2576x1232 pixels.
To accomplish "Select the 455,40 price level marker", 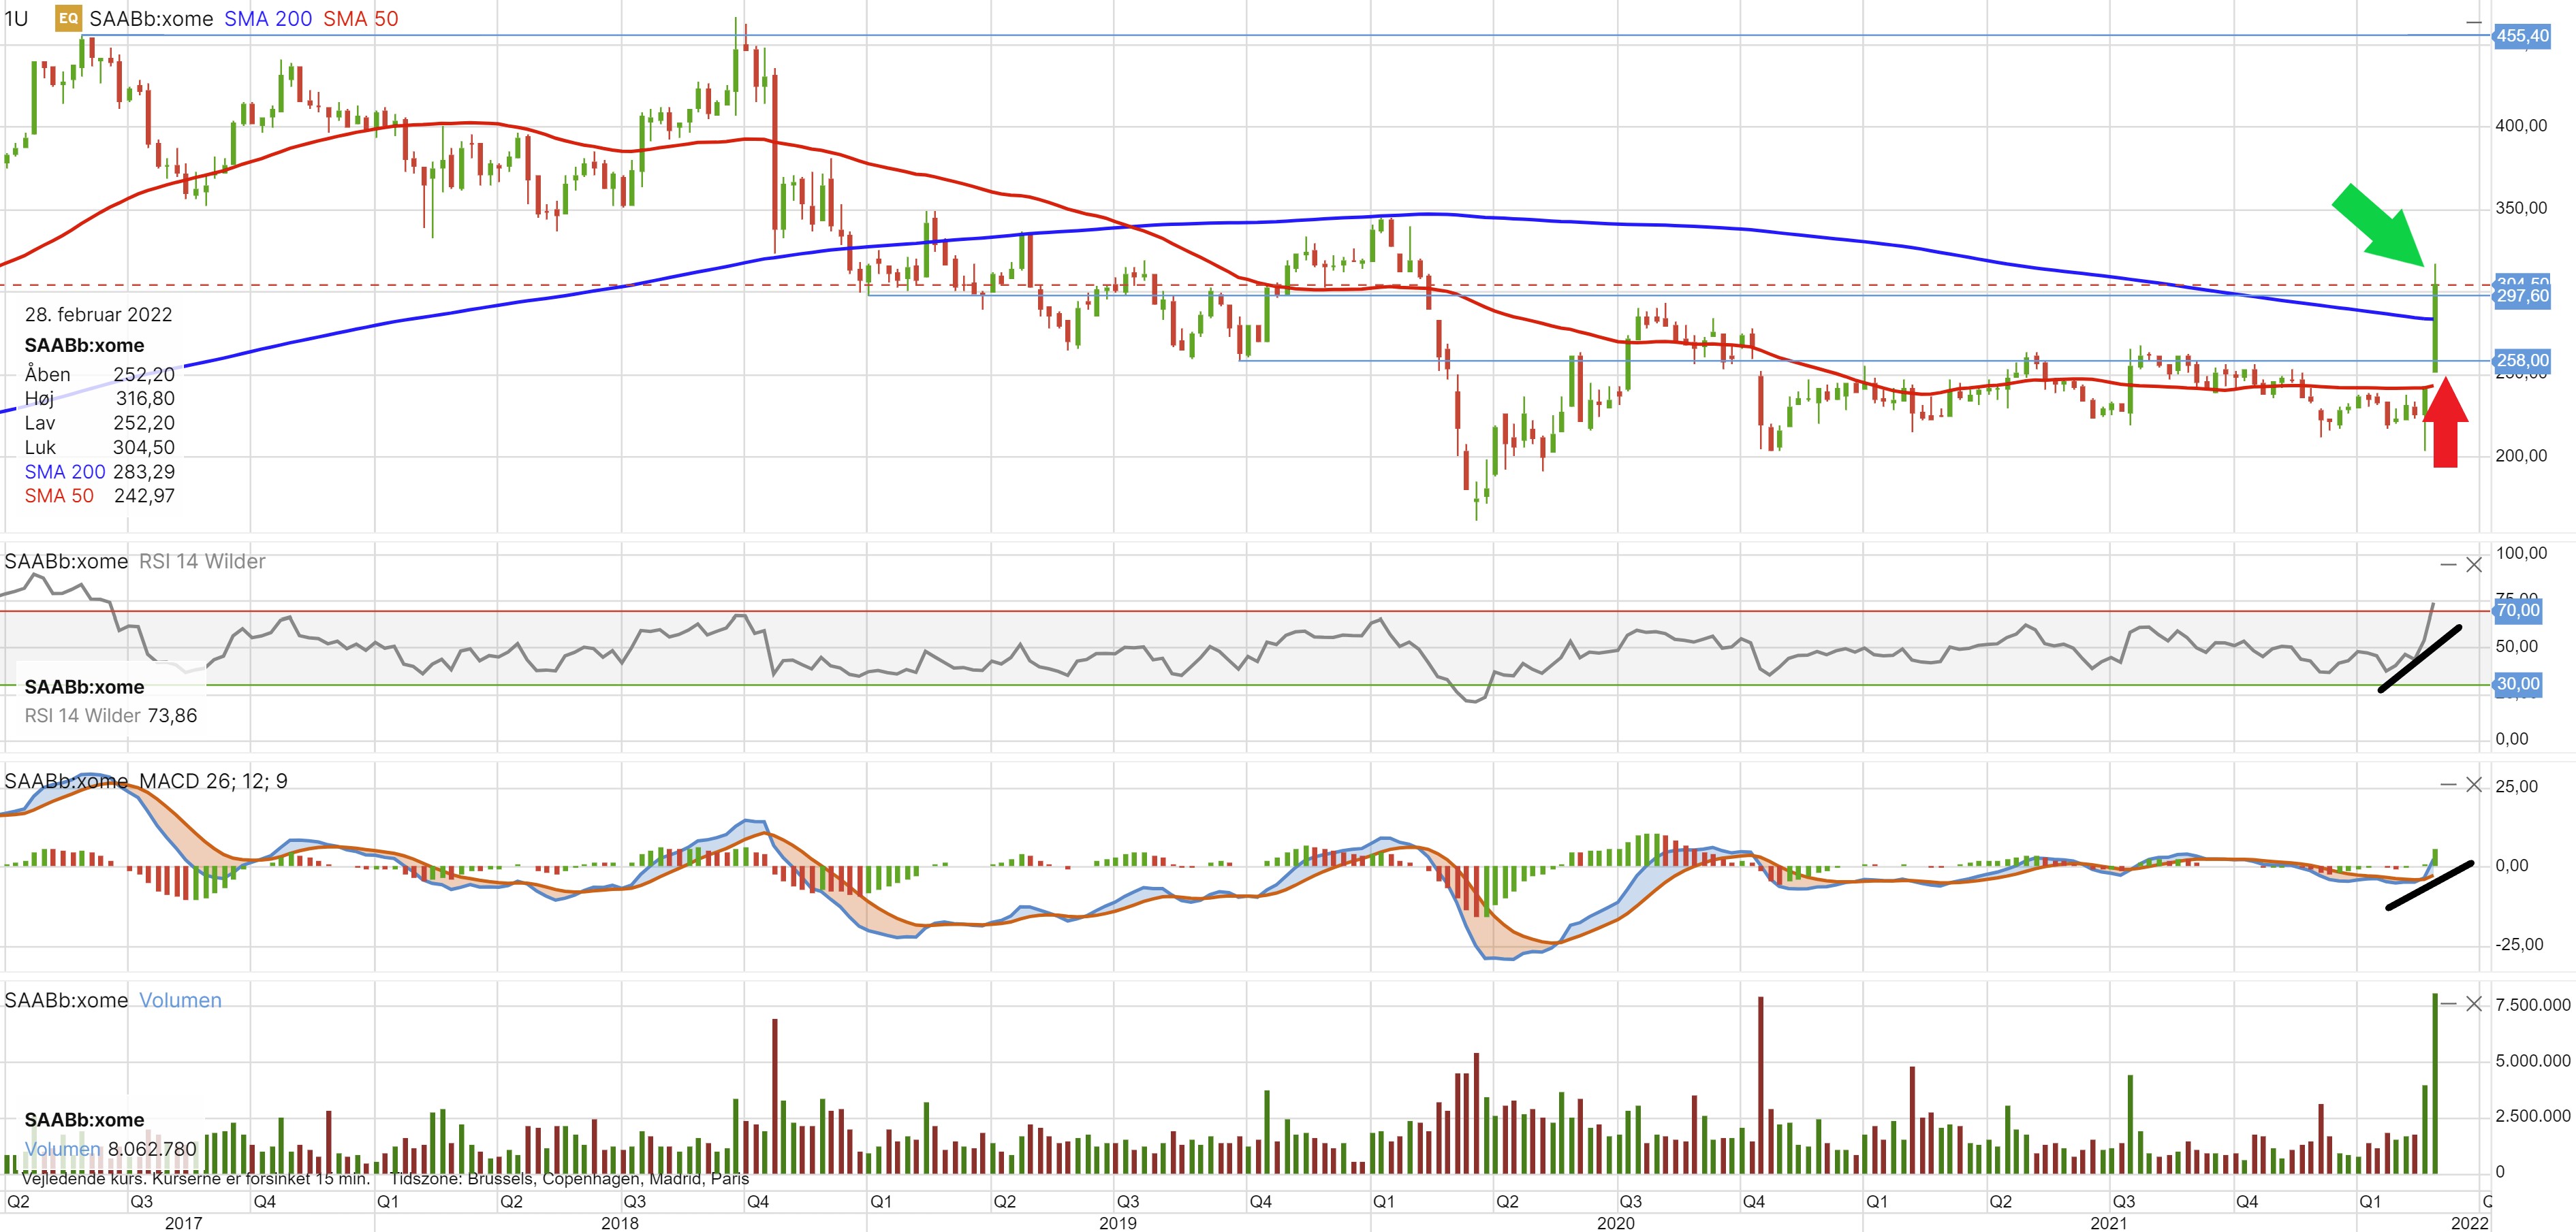I will click(2522, 36).
